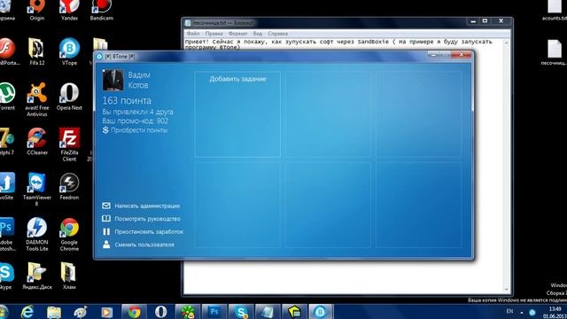567x319 pixels.
Task: Click the dollar icon beside Приобрести поинты
Action: [x=105, y=130]
